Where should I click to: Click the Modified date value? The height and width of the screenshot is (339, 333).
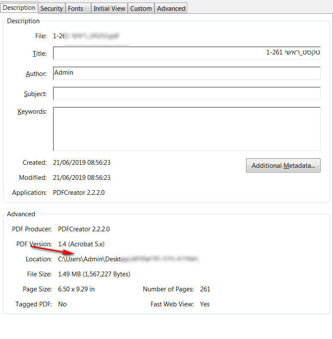(81, 178)
